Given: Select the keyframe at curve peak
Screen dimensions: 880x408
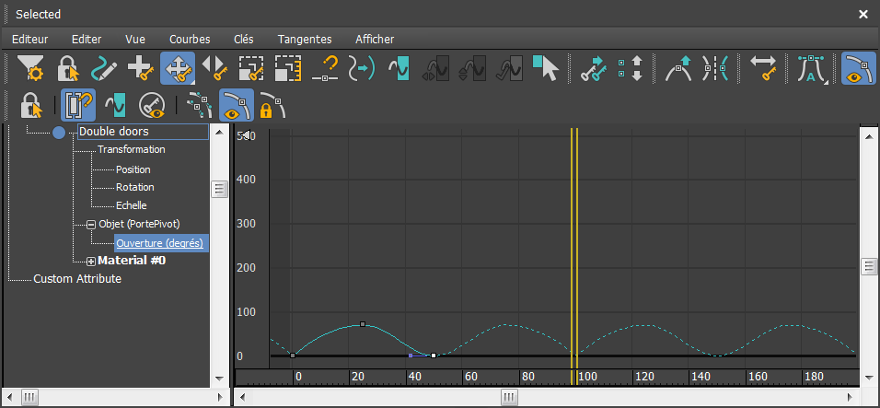Looking at the screenshot, I should point(363,324).
